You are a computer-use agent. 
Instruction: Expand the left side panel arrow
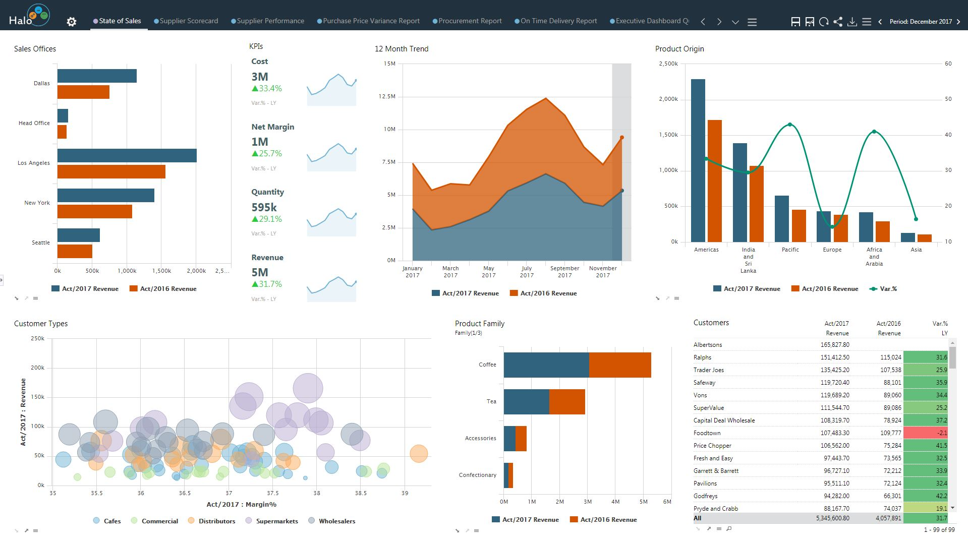click(x=2, y=279)
